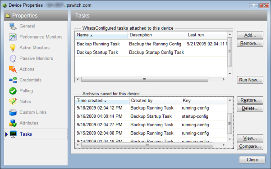Click the Polling green checkmark icon
This screenshot has width=271, height=169.
(13, 91)
